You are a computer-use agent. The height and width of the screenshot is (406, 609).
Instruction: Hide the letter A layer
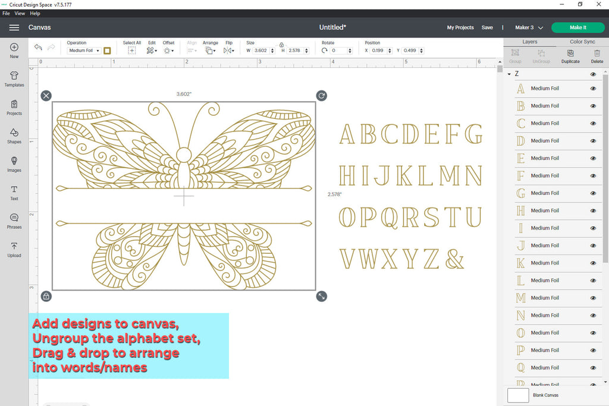(x=593, y=89)
